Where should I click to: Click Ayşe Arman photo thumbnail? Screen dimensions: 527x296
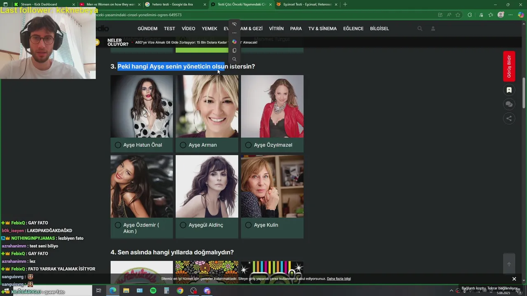point(207,106)
